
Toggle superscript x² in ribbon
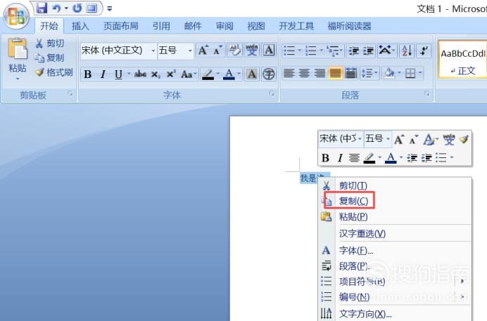171,74
